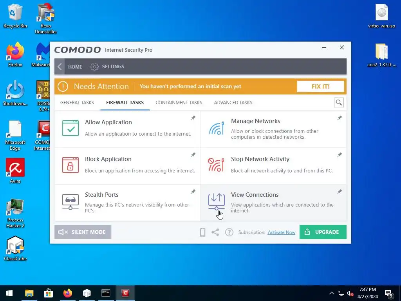Select the Shutdown desktop shortcut
Viewport: 401px width, 301px height.
[x=15, y=93]
